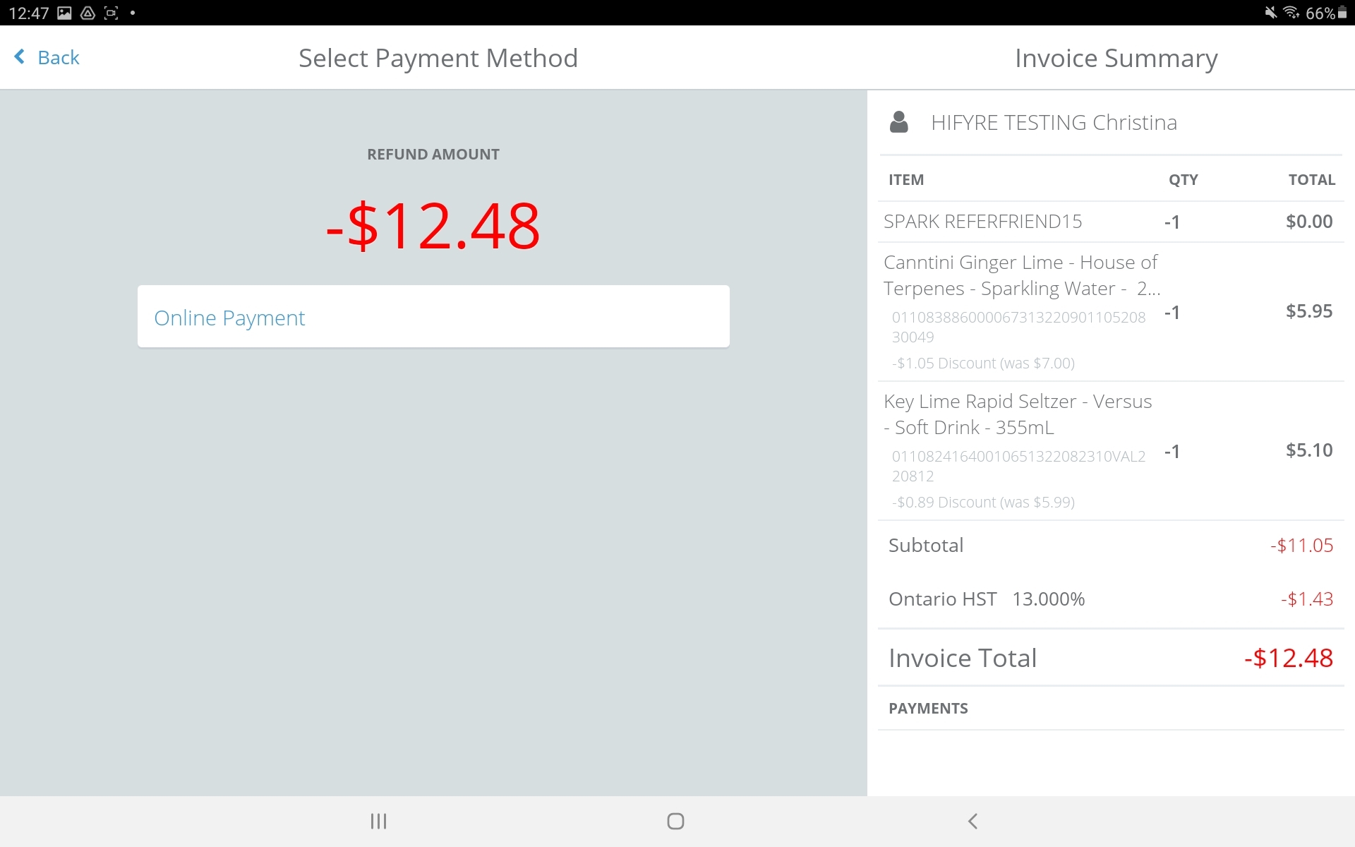Tap the Wi-Fi status icon

click(x=1291, y=13)
